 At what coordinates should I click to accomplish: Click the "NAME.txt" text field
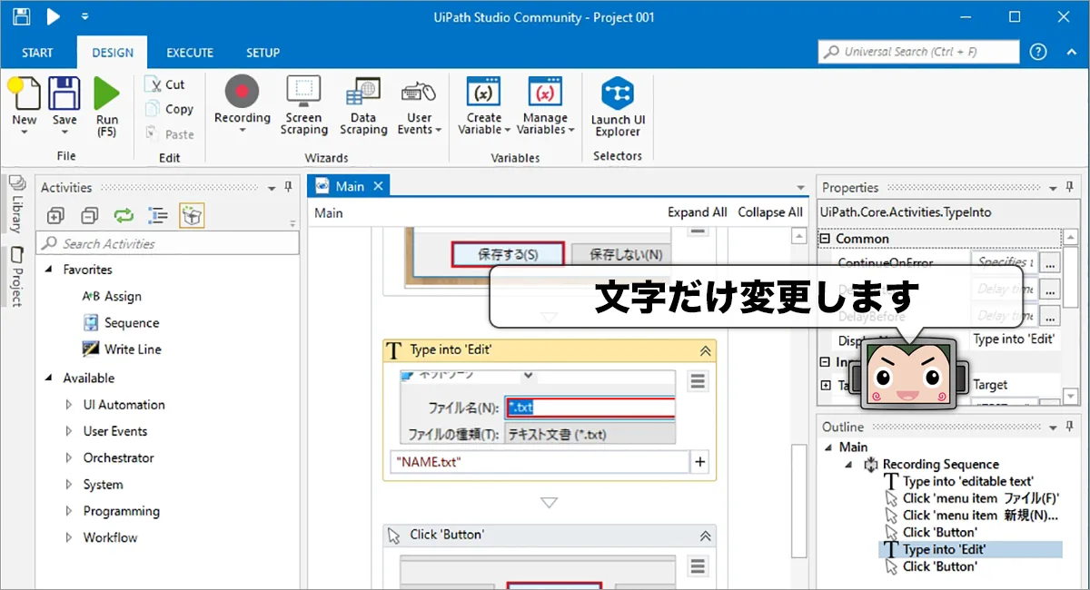point(540,462)
